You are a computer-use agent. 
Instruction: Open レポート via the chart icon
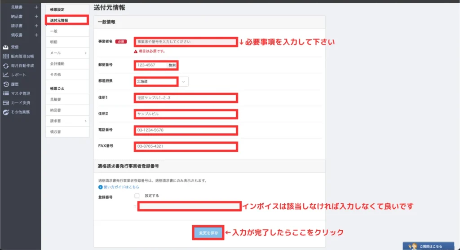coord(6,75)
